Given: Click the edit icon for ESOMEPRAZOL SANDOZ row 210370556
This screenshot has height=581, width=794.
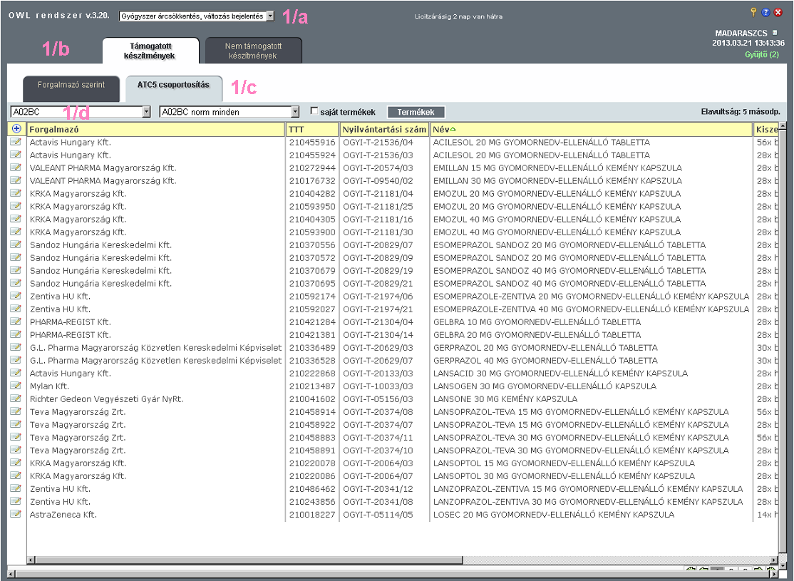Looking at the screenshot, I should point(16,245).
